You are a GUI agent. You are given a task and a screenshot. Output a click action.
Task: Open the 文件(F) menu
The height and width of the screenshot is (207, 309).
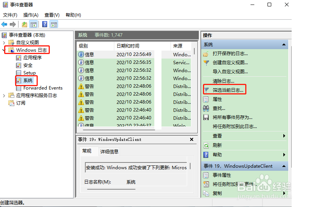(10, 15)
